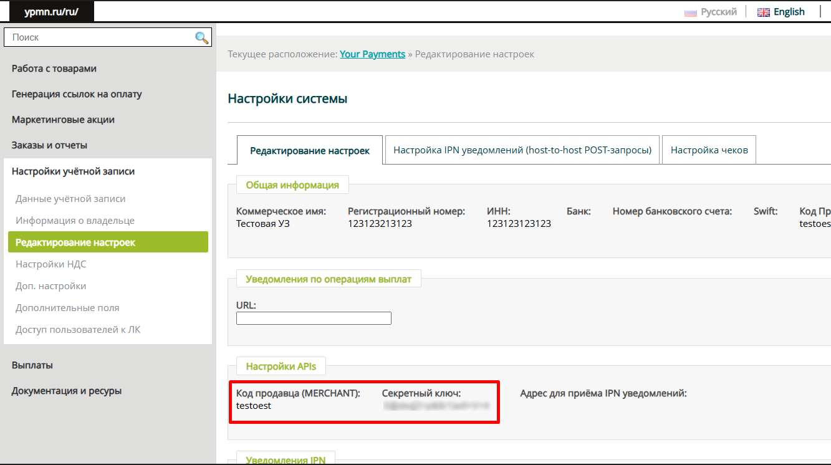Open the Your Payments breadcrumb link
Viewport: 831px width, 465px height.
point(372,54)
